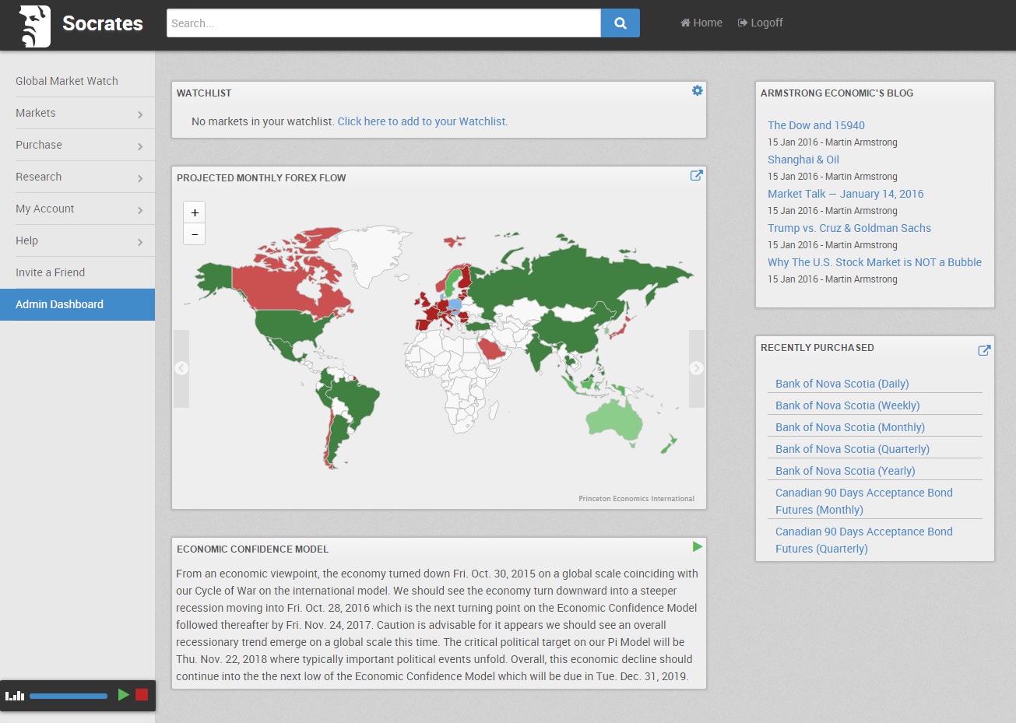Open Bank of Nova Scotia (Quarterly)

pos(853,449)
